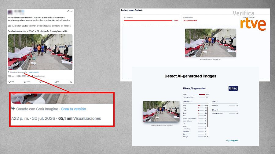Click the Grok icon at tweet's top right
This screenshot has height=154, width=275.
click(x=68, y=11)
